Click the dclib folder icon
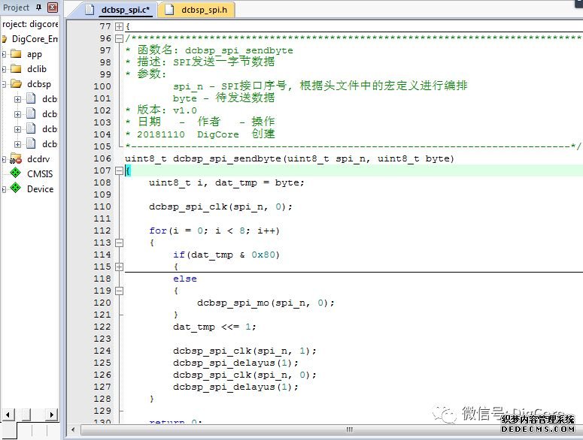583x440 pixels. point(16,69)
